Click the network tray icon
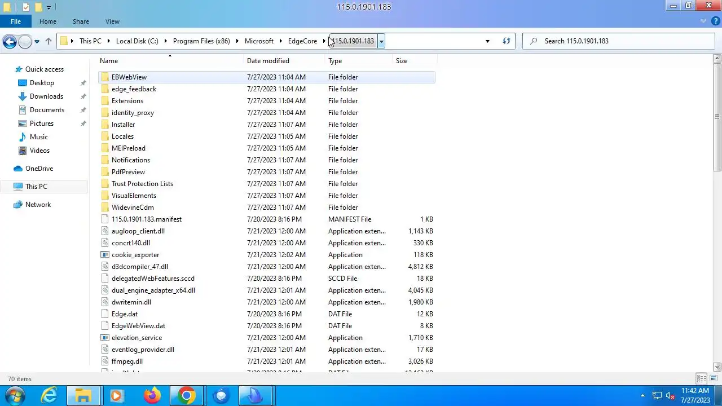Image resolution: width=722 pixels, height=406 pixels. point(657,396)
